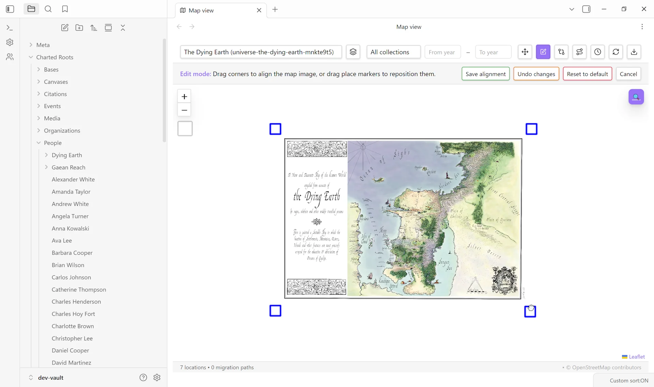Refresh the map with circular arrows icon
Screen dimensions: 654x387
[x=616, y=52]
